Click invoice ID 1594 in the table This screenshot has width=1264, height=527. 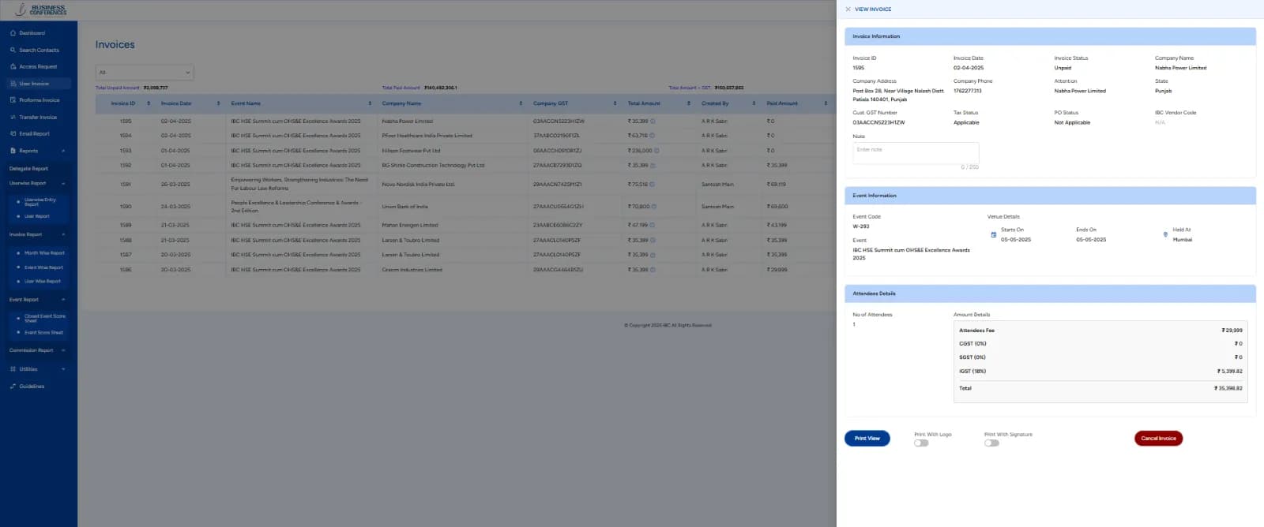click(x=126, y=136)
